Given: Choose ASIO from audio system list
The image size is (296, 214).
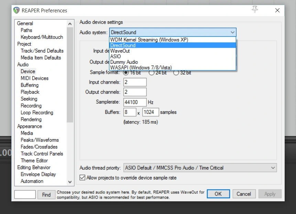Looking at the screenshot, I should [x=173, y=57].
